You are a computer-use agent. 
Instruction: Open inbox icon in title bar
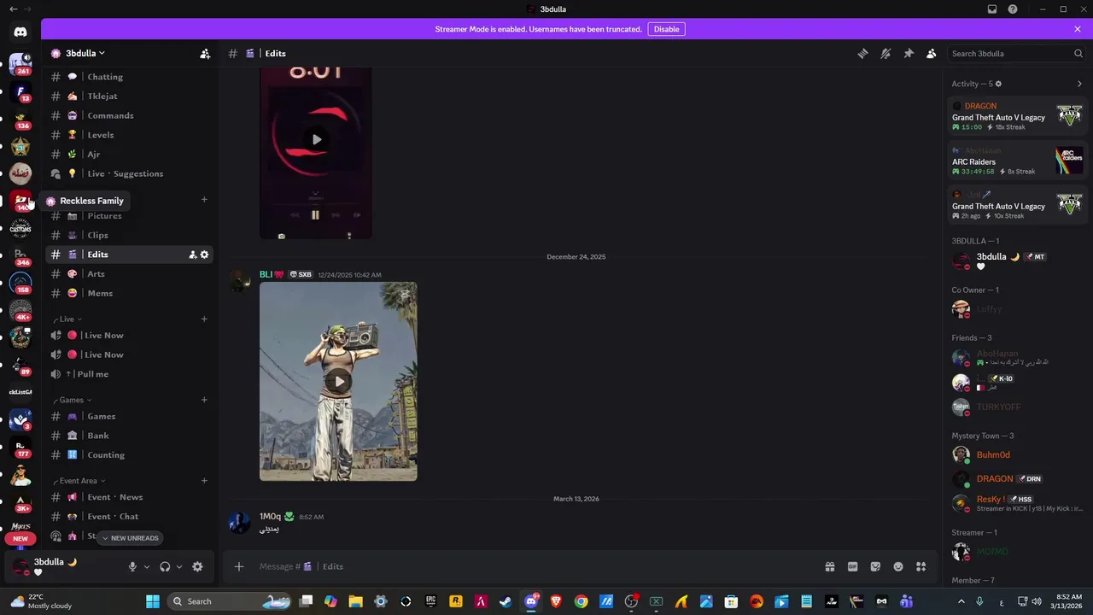click(992, 9)
